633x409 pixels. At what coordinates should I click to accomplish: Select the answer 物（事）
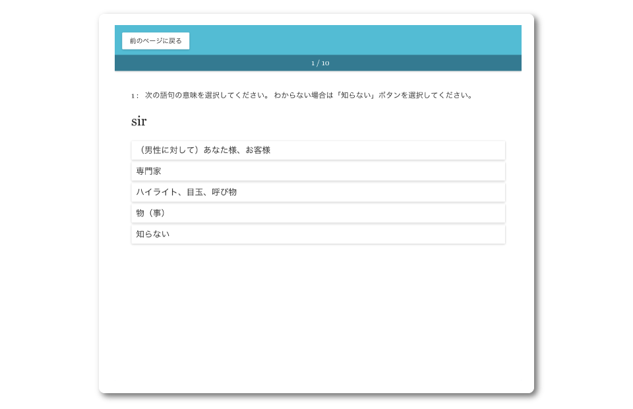(318, 213)
